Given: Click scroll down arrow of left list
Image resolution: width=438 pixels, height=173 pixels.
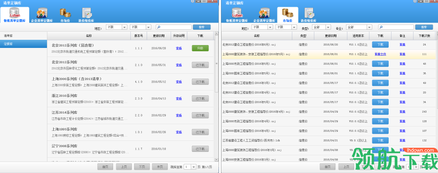Looking at the screenshot, I should (216, 160).
